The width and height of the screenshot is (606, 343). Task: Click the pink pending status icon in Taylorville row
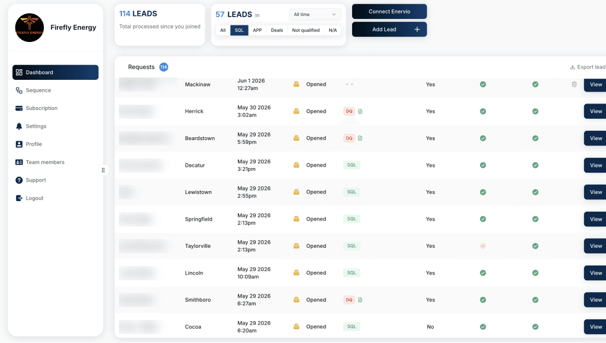(x=483, y=246)
